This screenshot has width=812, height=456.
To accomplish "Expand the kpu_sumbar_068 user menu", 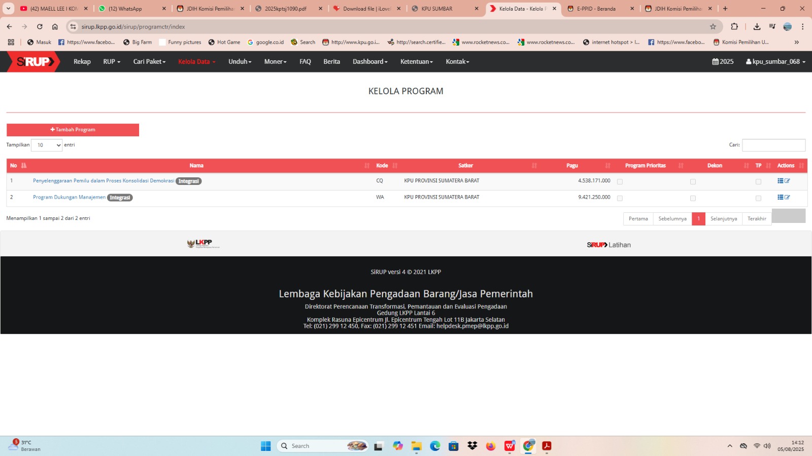I will [x=775, y=62].
